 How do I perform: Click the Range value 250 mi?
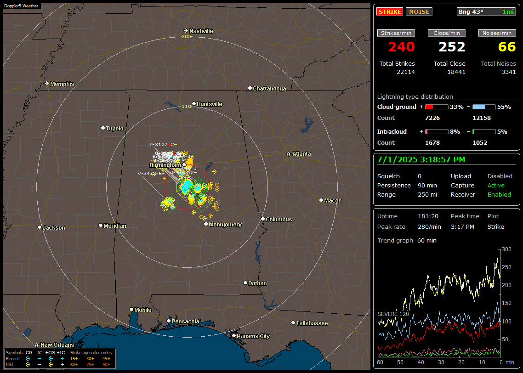tap(427, 194)
